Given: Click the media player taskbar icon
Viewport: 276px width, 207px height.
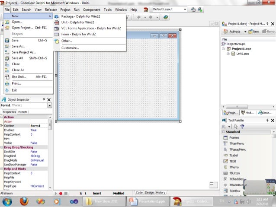Looking at the screenshot, I should (57, 201).
